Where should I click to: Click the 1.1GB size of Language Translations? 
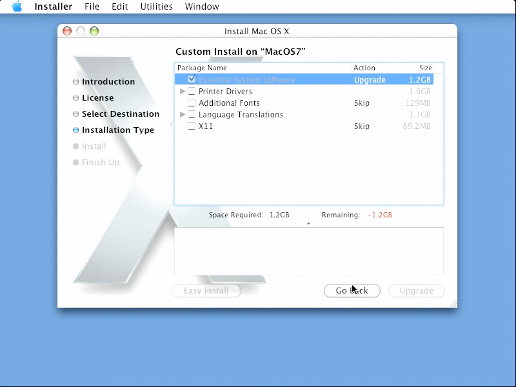420,115
